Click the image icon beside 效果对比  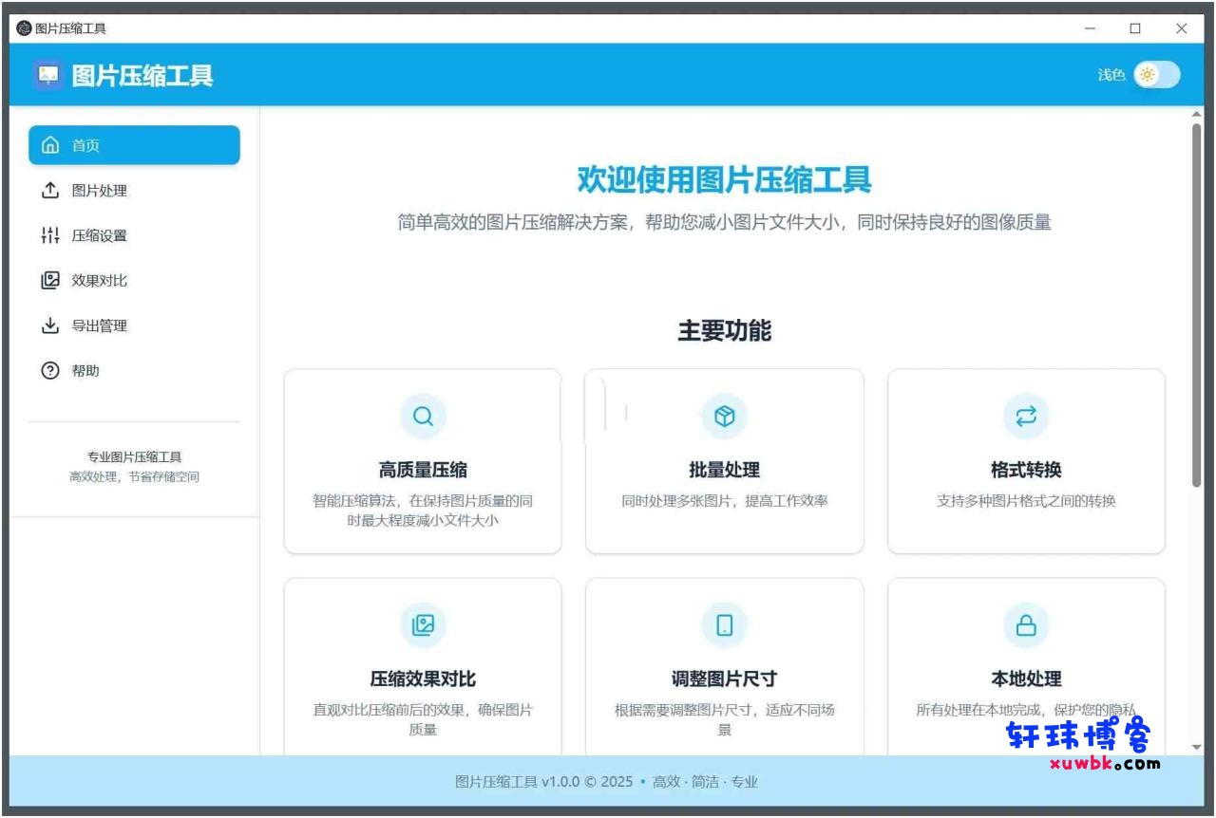[x=50, y=280]
